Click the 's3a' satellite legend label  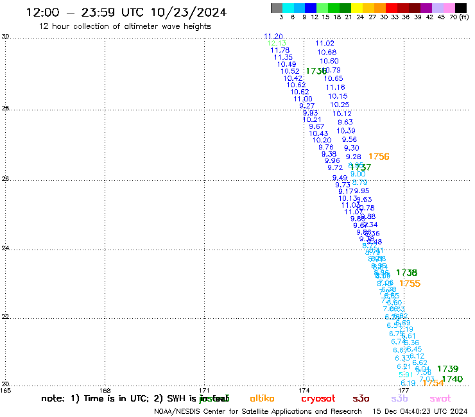(361, 398)
